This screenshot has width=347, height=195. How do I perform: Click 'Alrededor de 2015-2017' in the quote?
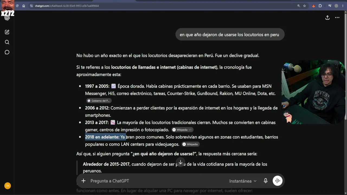click(107, 164)
